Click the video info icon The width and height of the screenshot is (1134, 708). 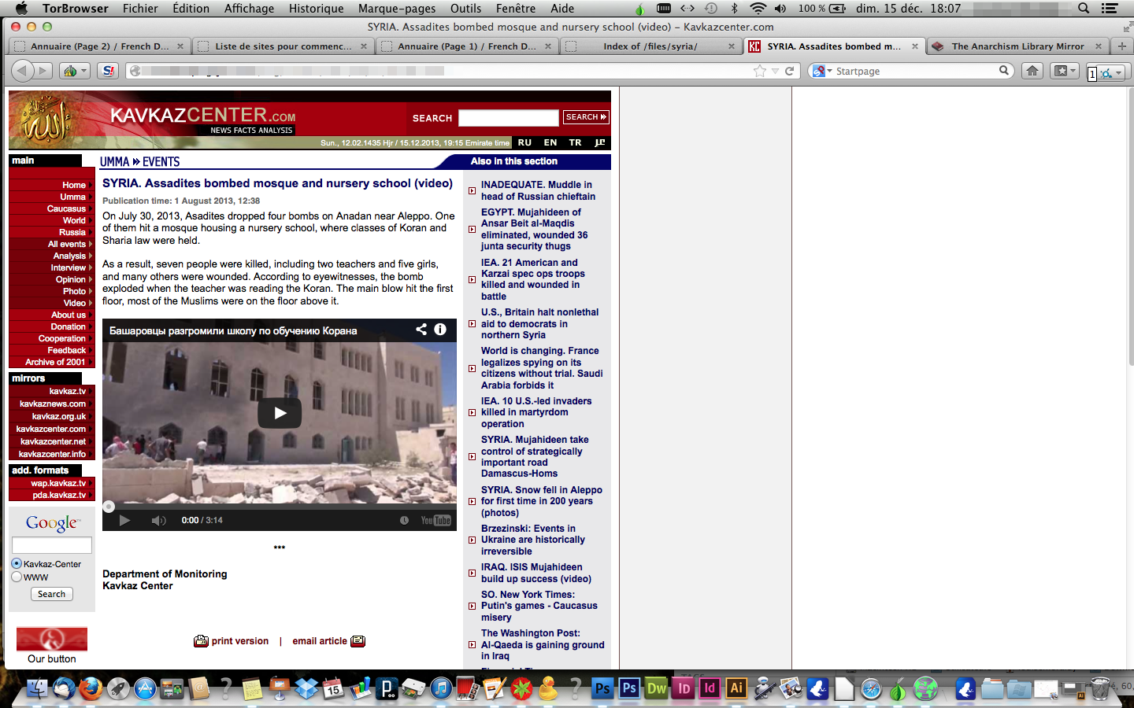click(x=440, y=330)
